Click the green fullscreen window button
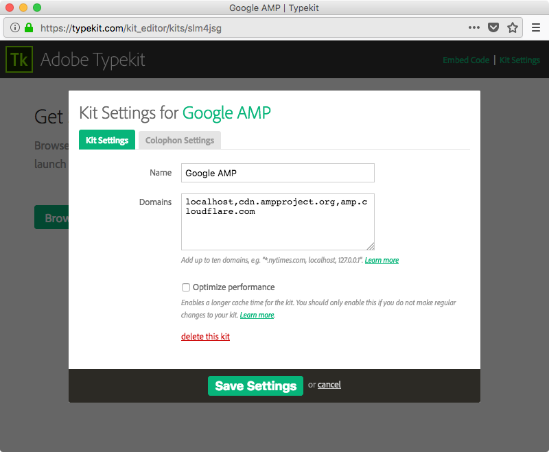 click(x=37, y=8)
